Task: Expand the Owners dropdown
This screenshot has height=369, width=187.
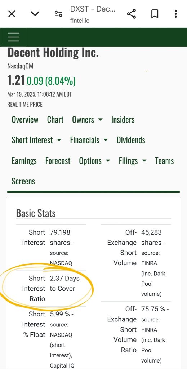Action: pos(87,120)
